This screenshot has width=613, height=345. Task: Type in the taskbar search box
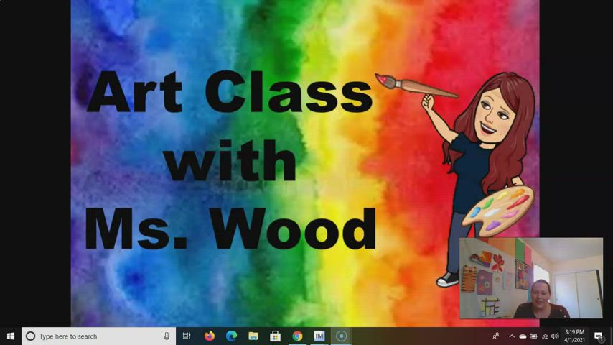[93, 336]
